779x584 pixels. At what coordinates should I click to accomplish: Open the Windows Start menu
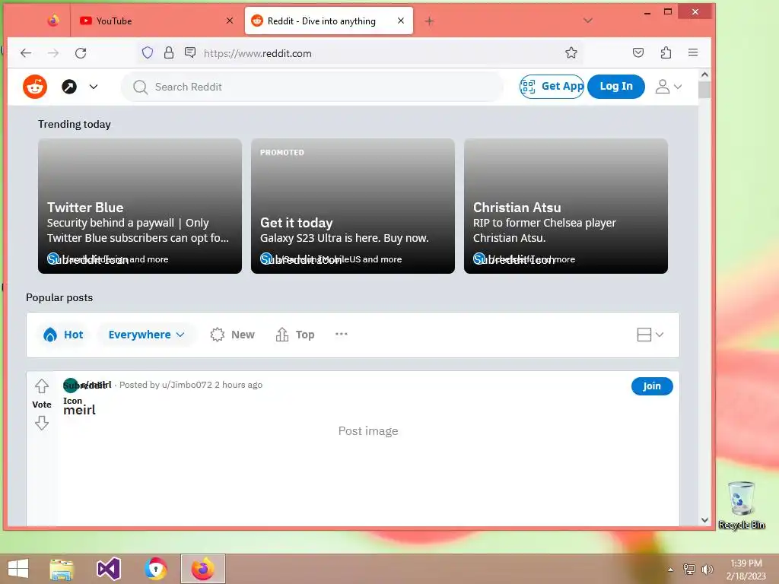coord(18,569)
